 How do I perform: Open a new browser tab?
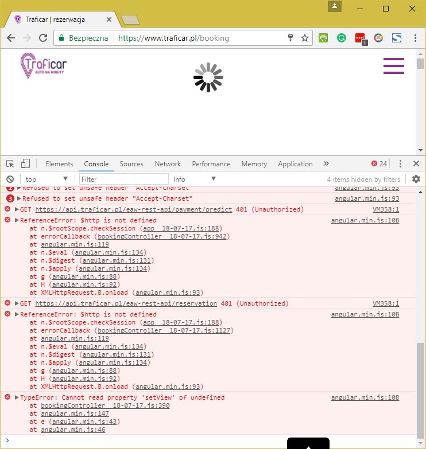coord(130,19)
